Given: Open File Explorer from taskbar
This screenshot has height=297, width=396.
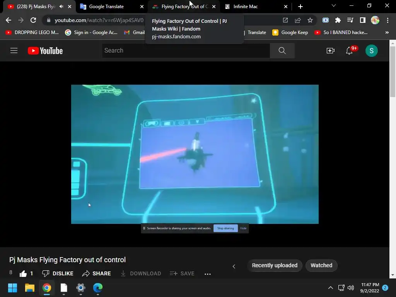Looking at the screenshot, I should point(29,288).
